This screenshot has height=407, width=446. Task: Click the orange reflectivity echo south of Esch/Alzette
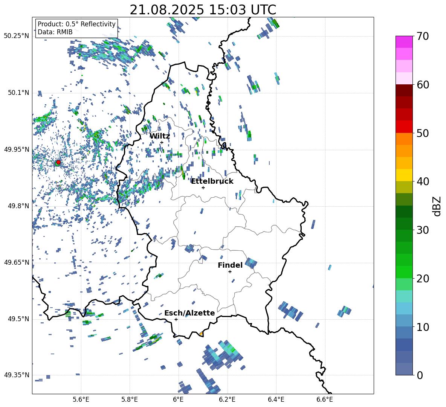(201, 334)
